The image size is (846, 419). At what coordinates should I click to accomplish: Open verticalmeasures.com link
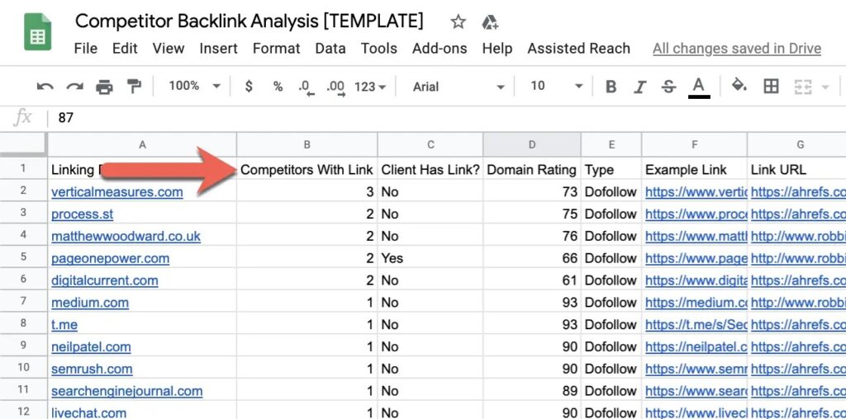click(x=117, y=192)
